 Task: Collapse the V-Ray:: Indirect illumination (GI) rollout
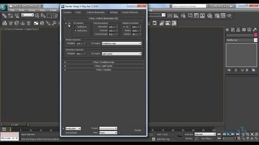tap(104, 19)
